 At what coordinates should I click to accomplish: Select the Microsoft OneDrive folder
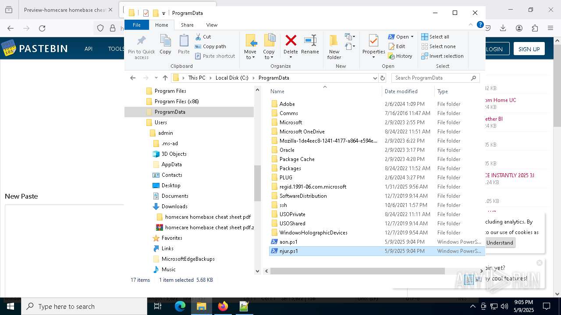click(x=302, y=132)
